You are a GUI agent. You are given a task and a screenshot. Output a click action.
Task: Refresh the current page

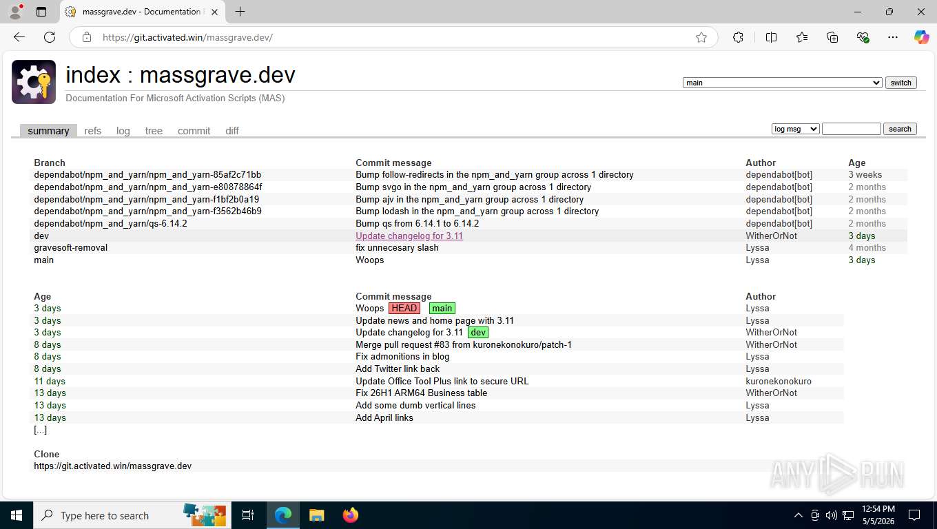[x=50, y=37]
